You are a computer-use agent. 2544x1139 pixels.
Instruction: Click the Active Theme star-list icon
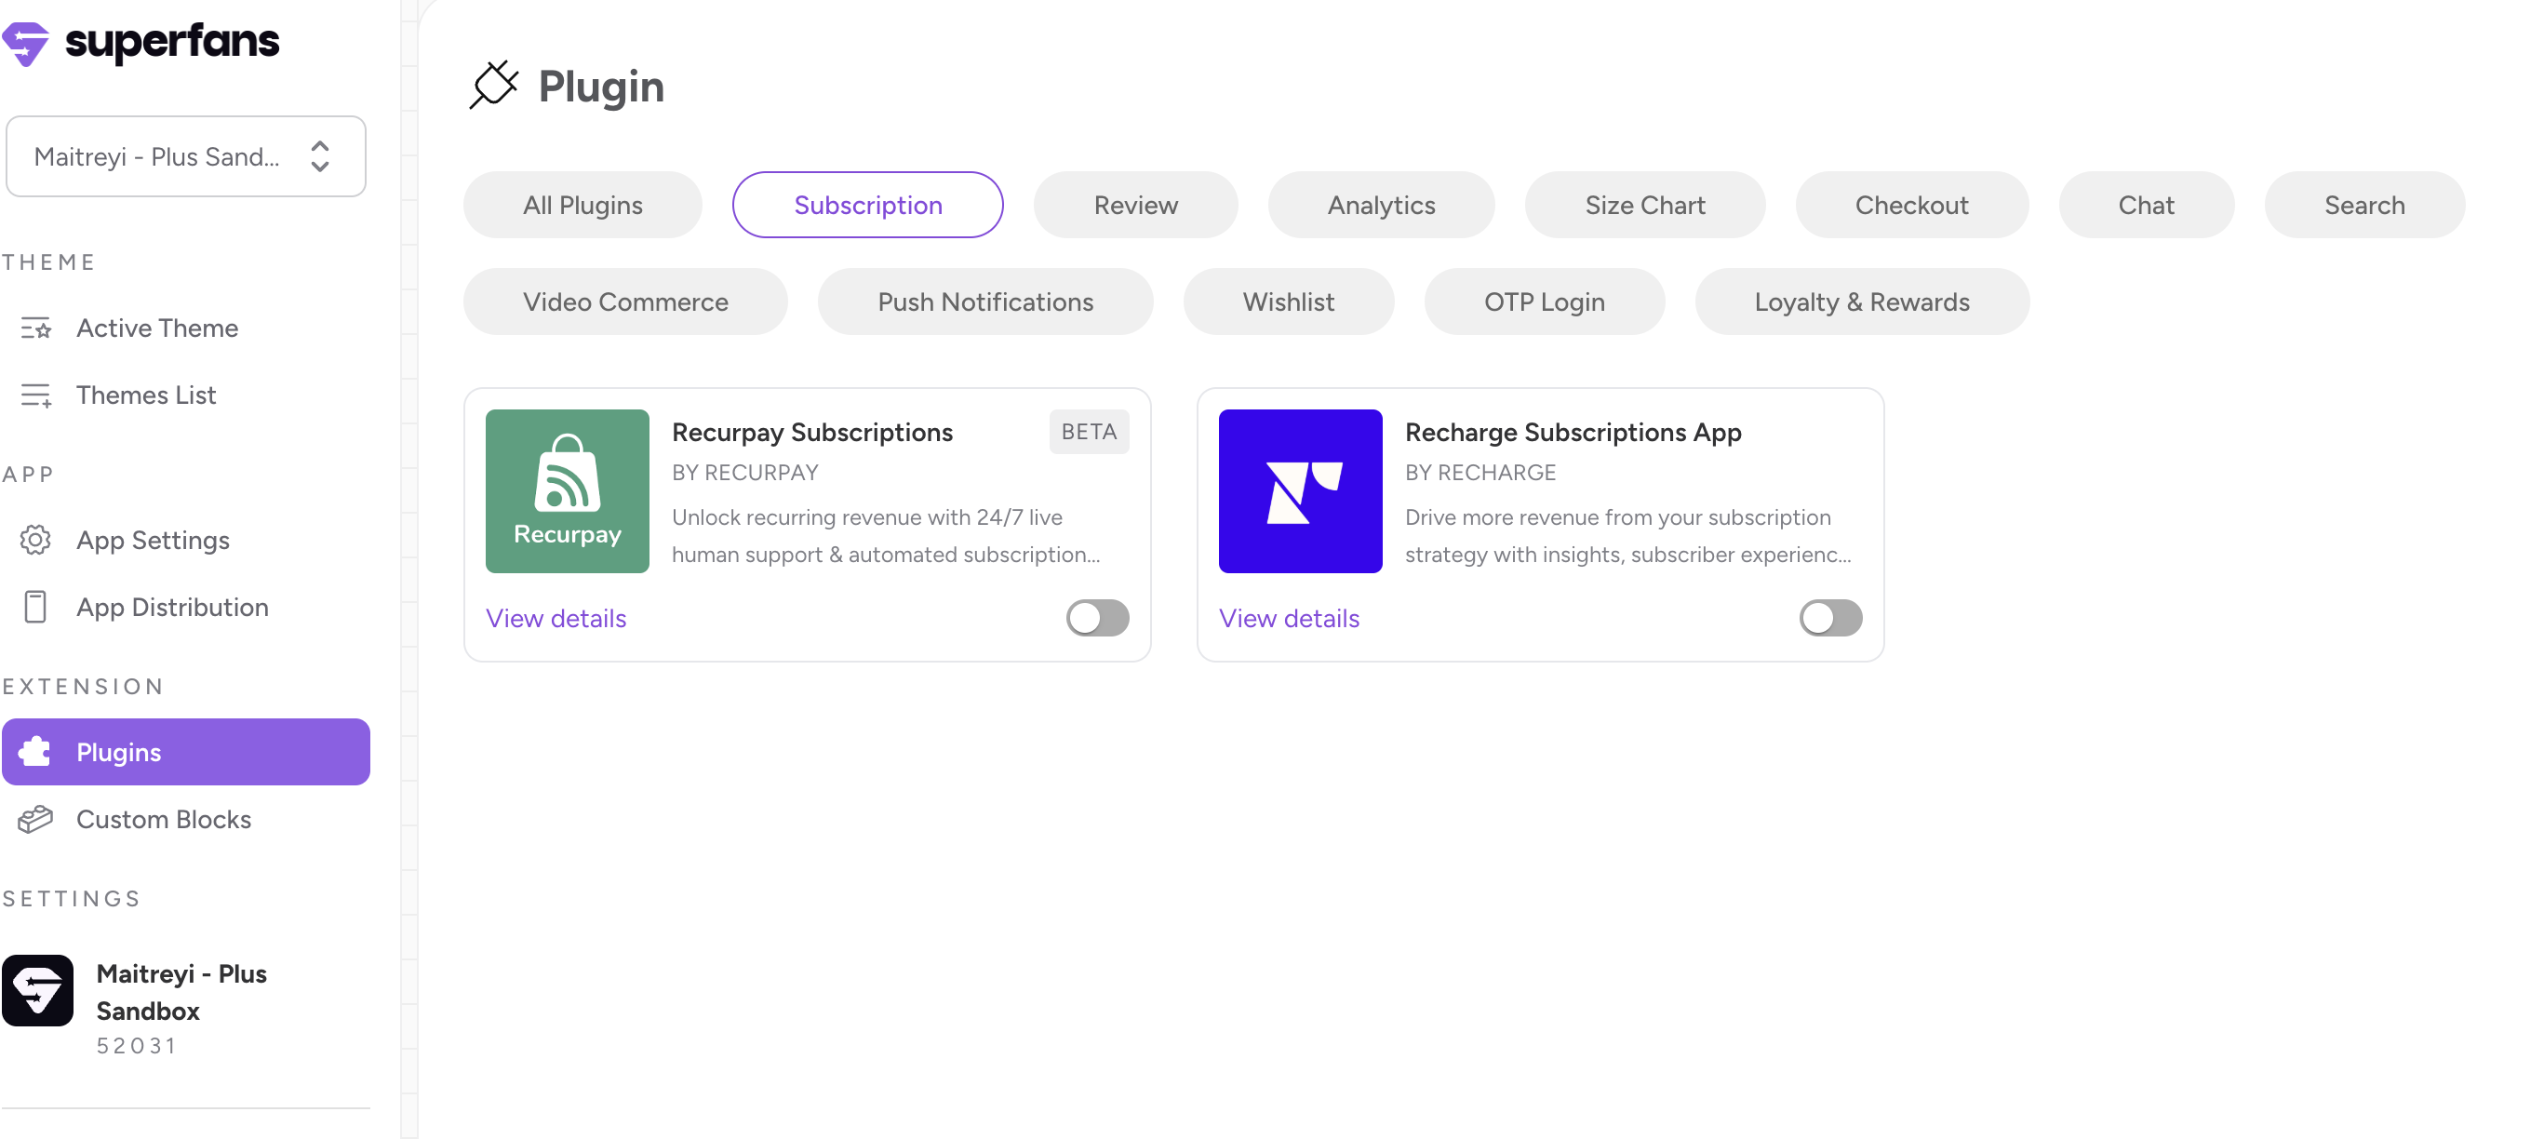tap(35, 328)
